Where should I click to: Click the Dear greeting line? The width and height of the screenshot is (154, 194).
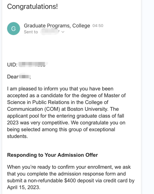(19, 77)
